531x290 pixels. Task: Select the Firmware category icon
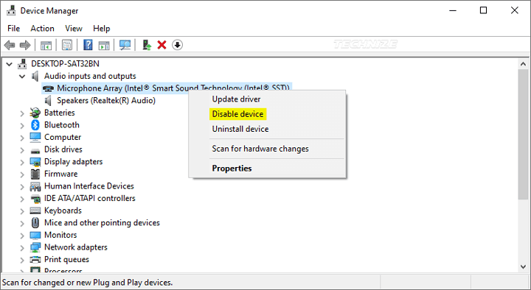click(35, 174)
